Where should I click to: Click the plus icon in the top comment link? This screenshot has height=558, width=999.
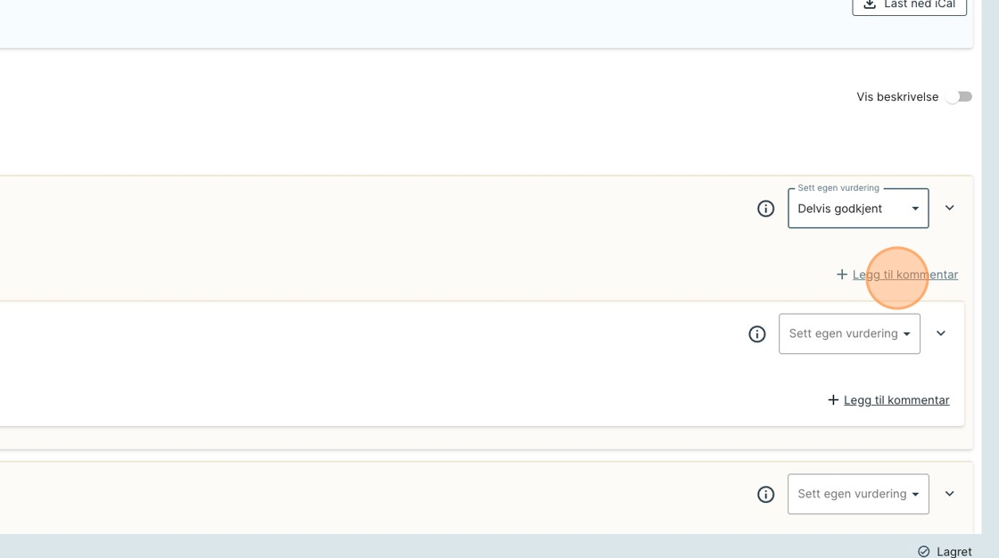(x=841, y=275)
